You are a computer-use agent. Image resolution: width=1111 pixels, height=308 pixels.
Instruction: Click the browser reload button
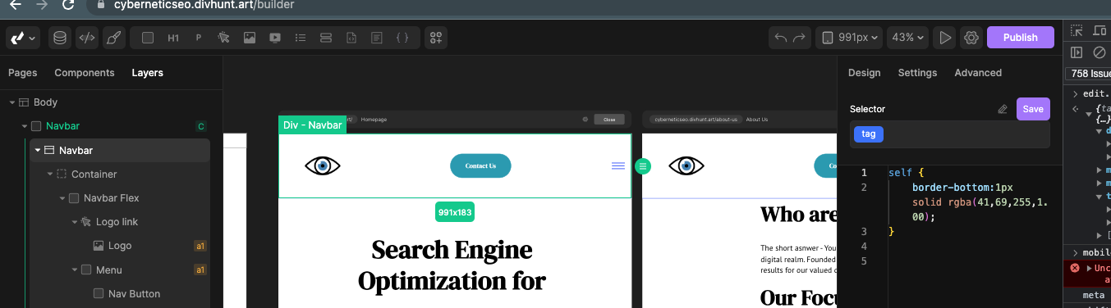pyautogui.click(x=68, y=4)
